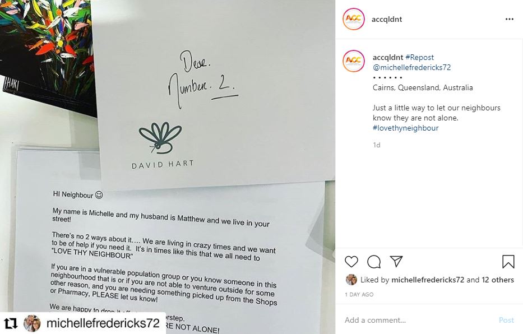The image size is (523, 334).
Task: Focus the Add a comment field
Action: (417, 320)
